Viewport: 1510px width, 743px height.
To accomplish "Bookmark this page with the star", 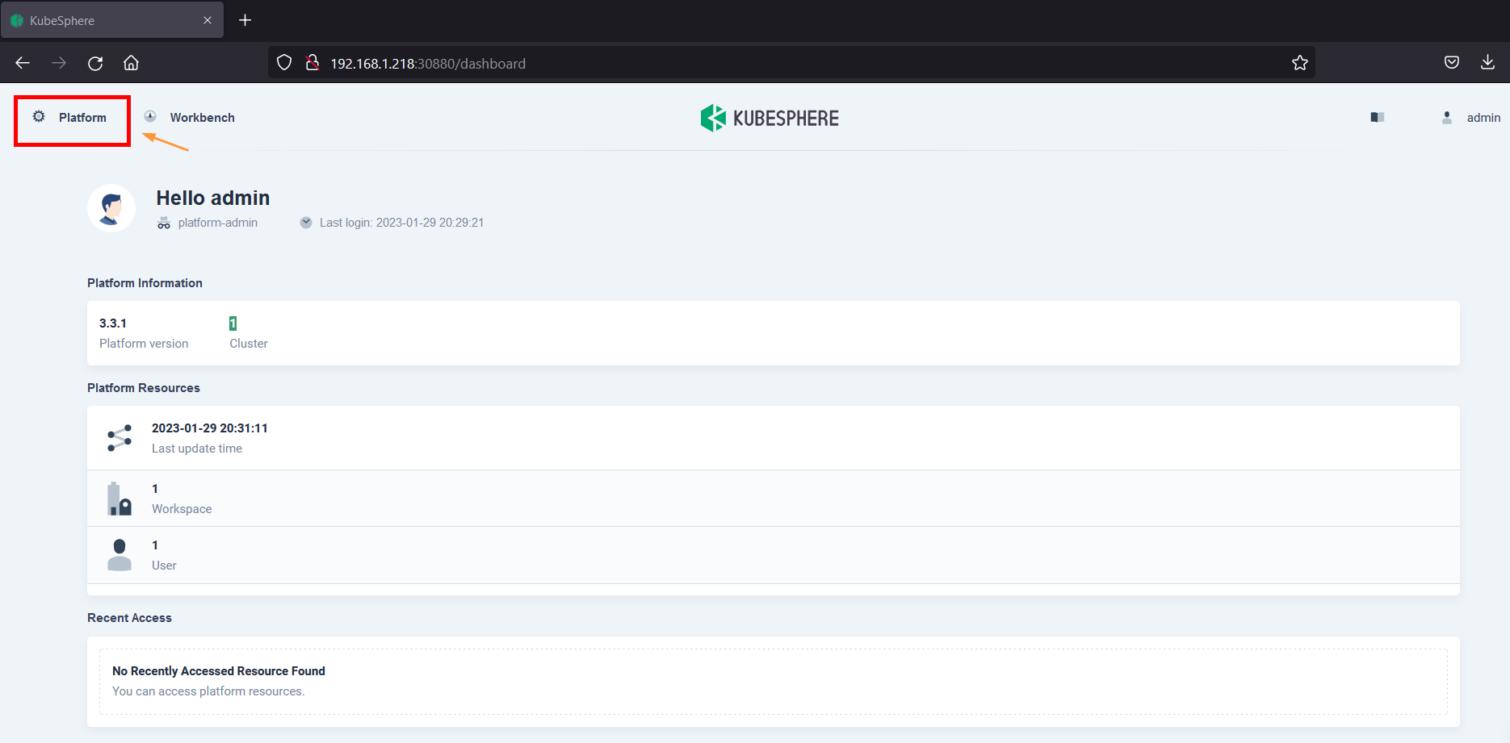I will click(x=1300, y=63).
